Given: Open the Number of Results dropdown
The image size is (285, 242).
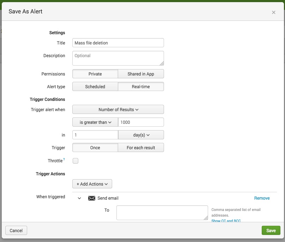Looking at the screenshot, I should coord(118,109).
